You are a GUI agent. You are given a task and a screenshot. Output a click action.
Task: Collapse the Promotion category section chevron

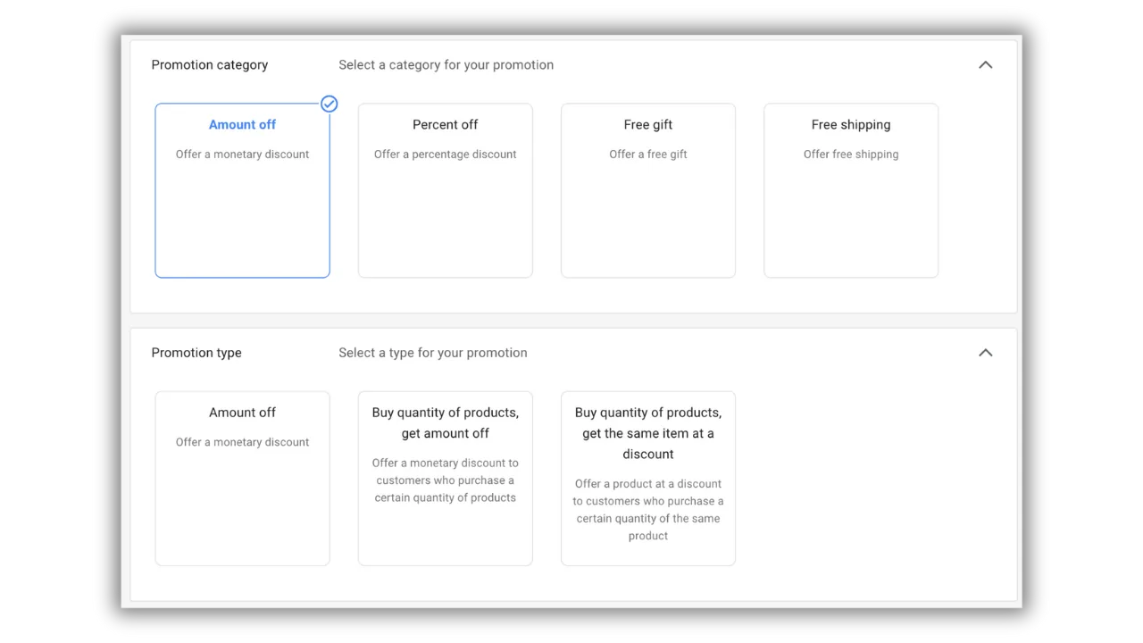985,65
